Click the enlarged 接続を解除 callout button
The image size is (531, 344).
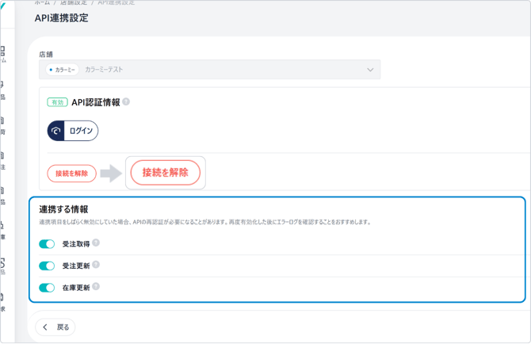(166, 173)
